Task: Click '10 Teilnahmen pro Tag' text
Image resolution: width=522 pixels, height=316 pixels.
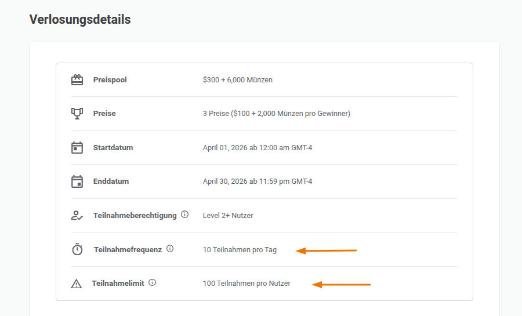Action: [240, 250]
